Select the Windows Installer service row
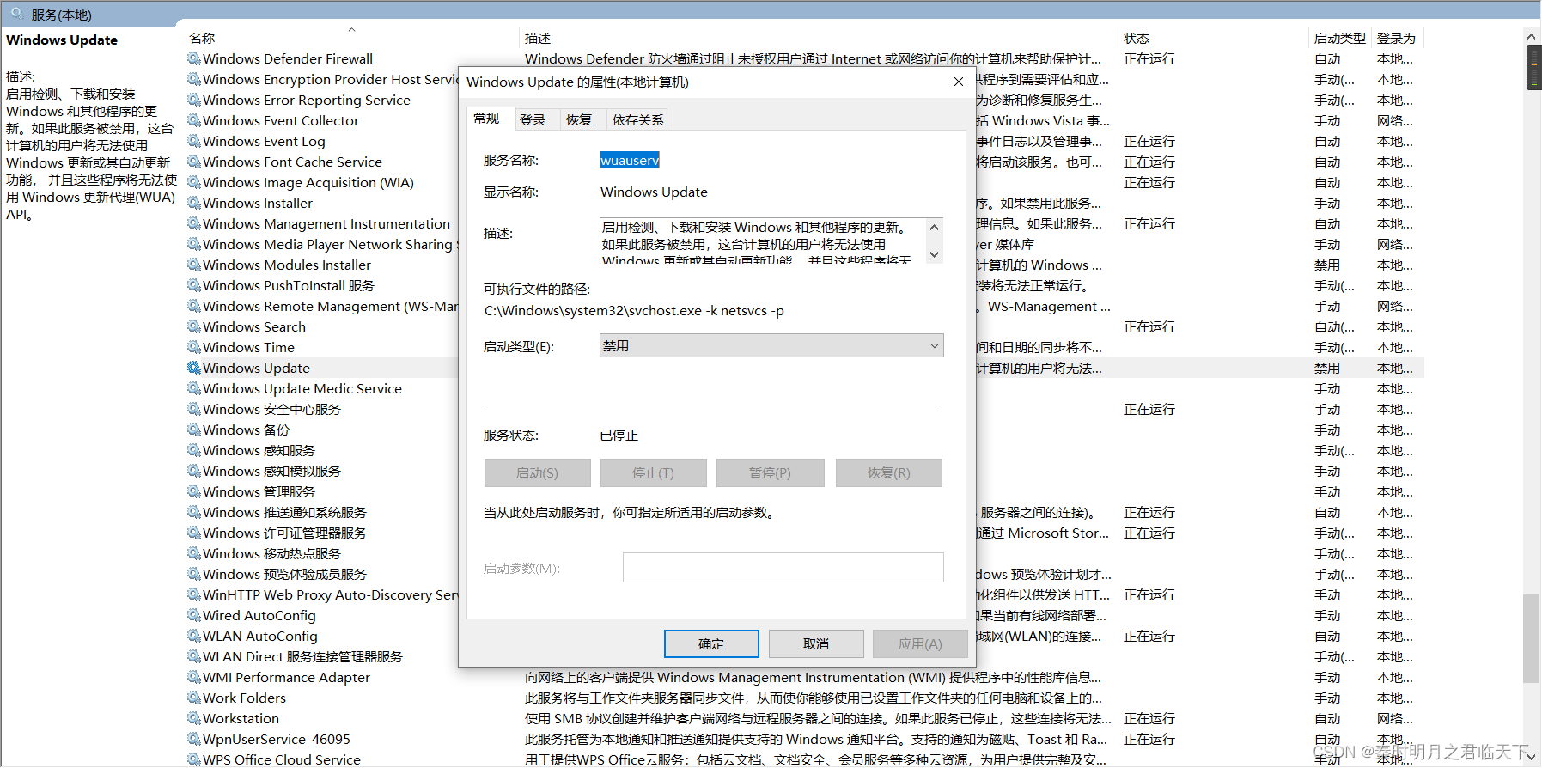Viewport: 1542px width, 768px height. point(257,203)
